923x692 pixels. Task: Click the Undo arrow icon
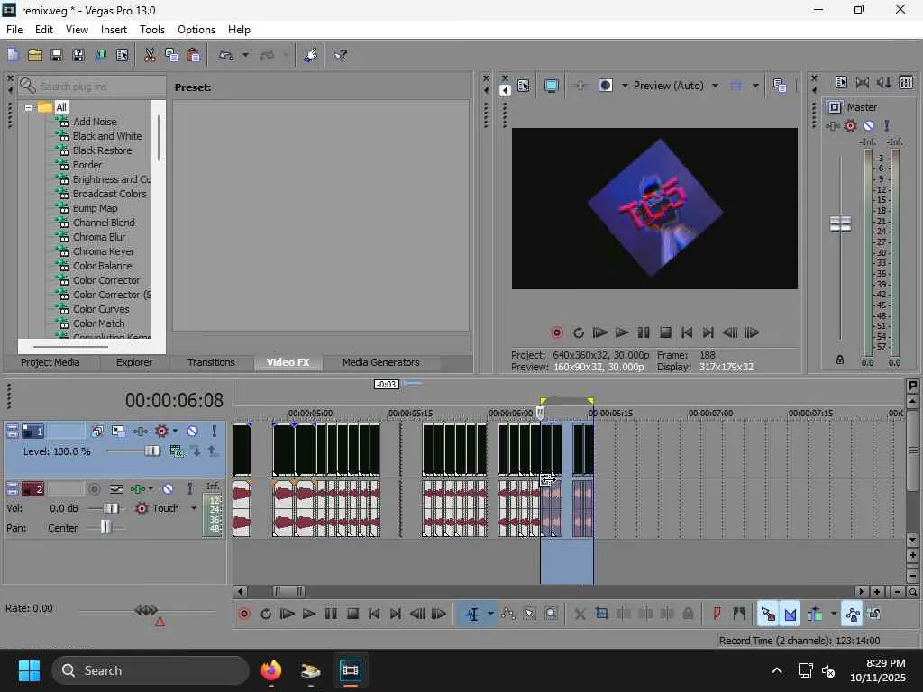226,55
